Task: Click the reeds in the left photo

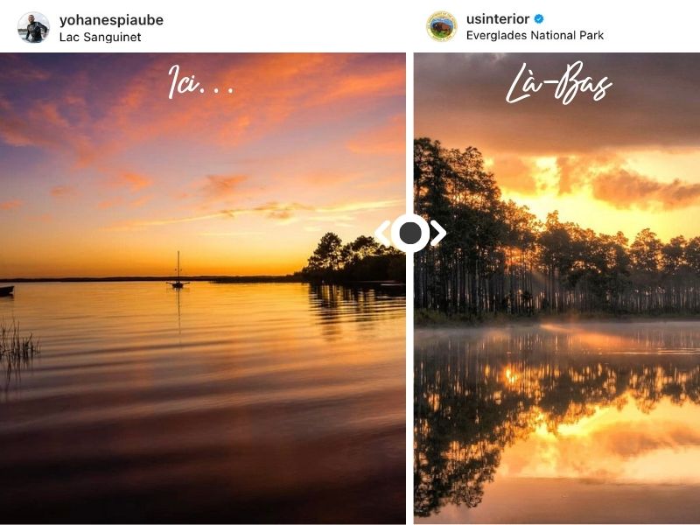Action: point(17,343)
